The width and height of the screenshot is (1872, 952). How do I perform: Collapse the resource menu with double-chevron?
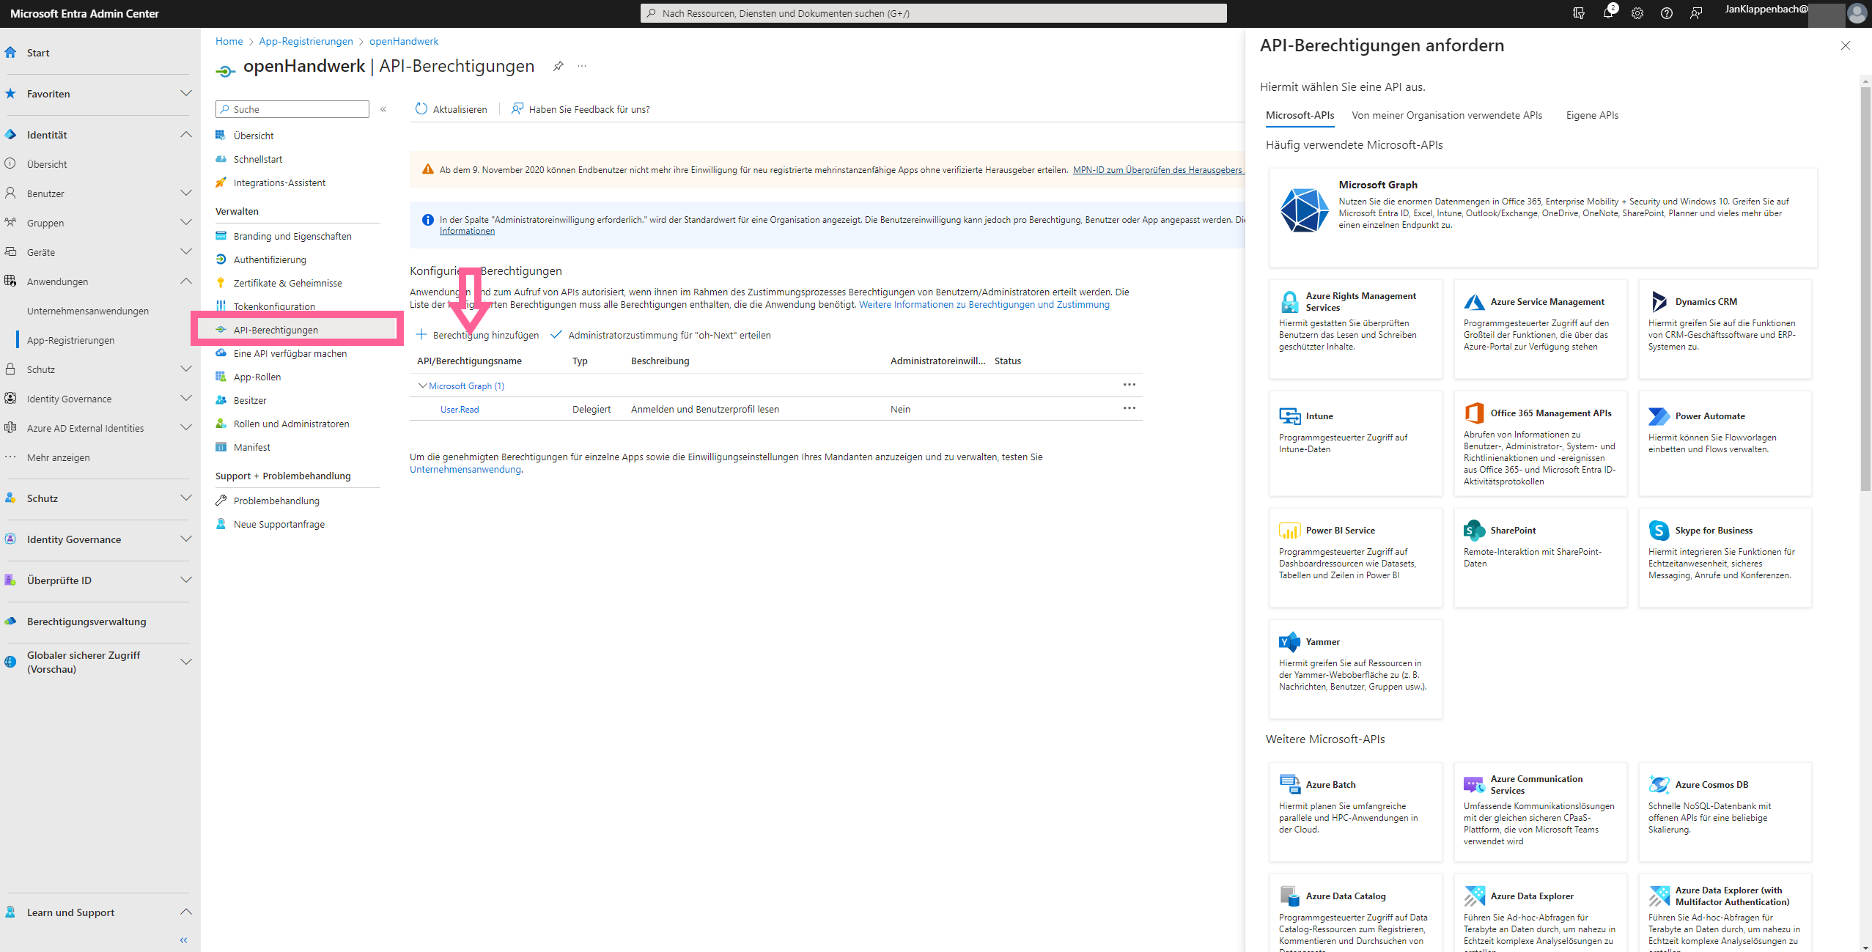(x=383, y=109)
